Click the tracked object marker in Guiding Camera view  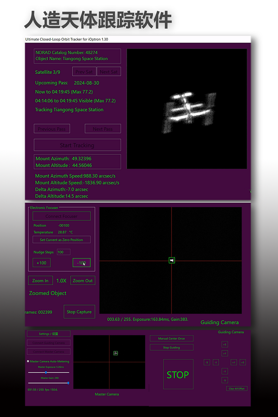172,260
